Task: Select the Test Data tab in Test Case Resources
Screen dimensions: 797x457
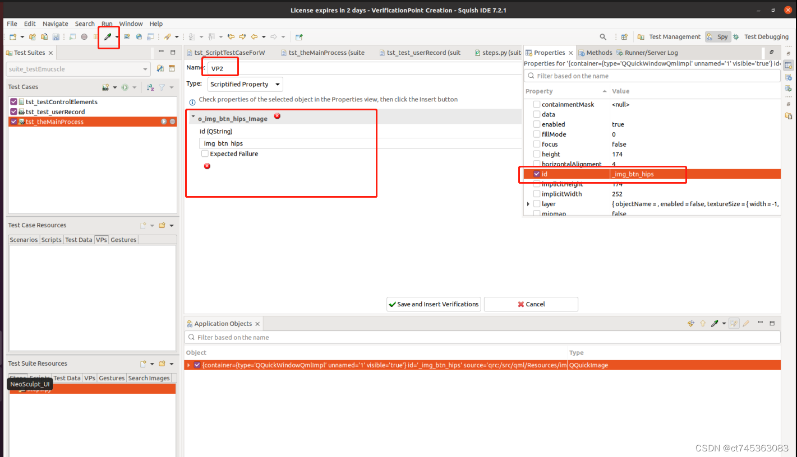Action: tap(79, 240)
